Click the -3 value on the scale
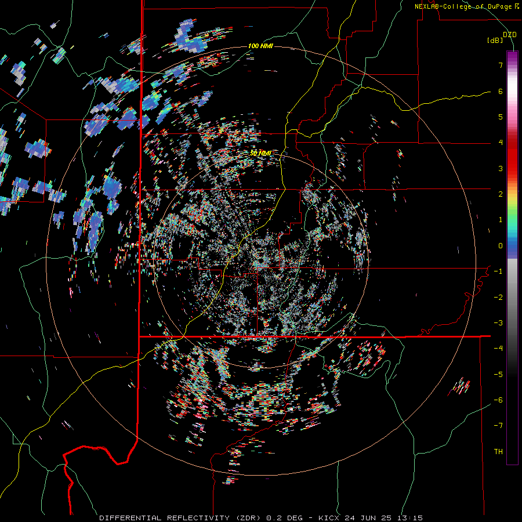This screenshot has width=522, height=522. point(498,323)
